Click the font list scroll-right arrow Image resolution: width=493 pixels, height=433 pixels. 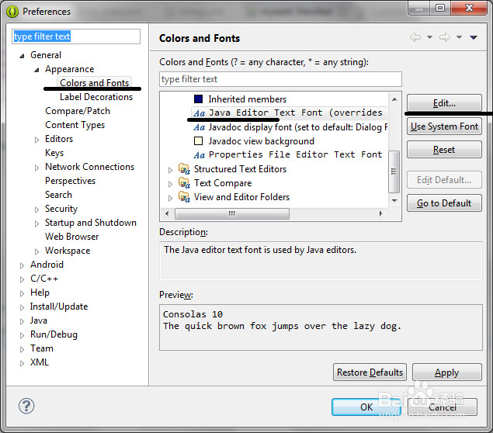(380, 213)
